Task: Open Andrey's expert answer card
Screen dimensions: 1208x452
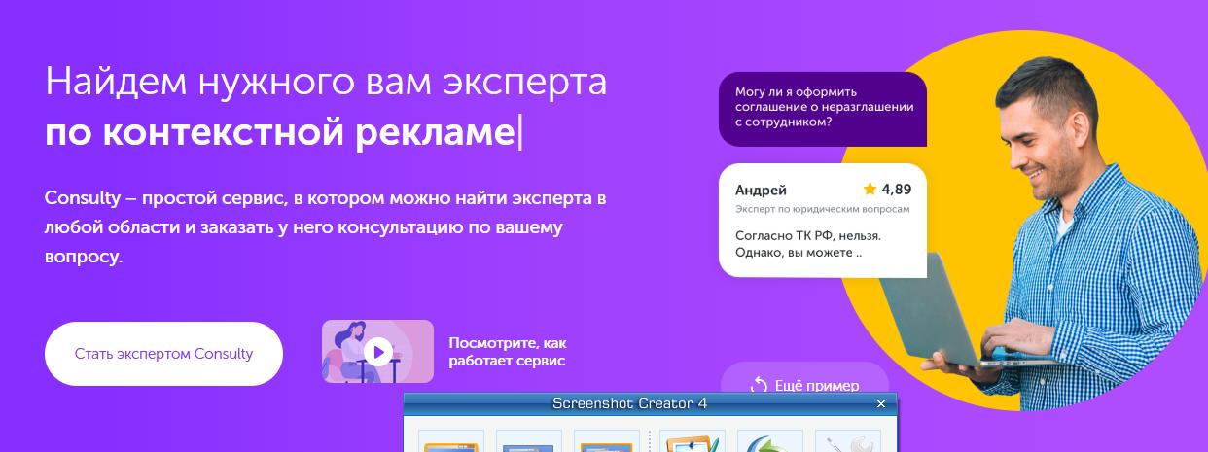Action: point(822,220)
